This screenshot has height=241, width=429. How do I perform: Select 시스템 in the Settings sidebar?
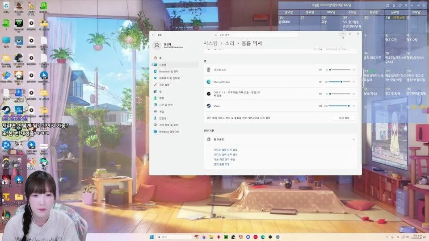point(175,65)
